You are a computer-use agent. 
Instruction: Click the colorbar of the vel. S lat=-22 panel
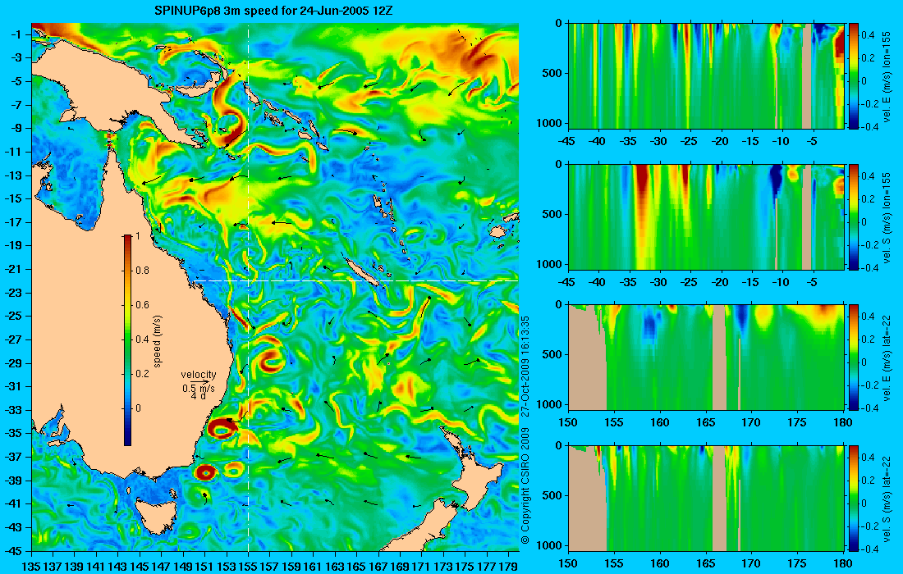point(854,498)
